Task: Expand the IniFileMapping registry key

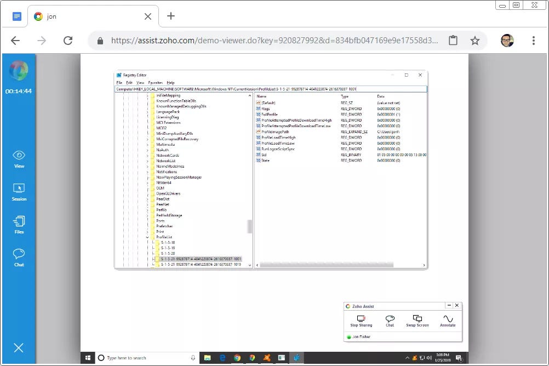Action: [147, 96]
